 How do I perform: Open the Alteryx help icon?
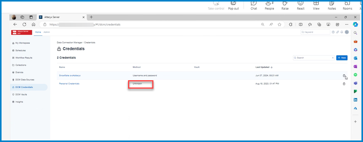pos(333,32)
